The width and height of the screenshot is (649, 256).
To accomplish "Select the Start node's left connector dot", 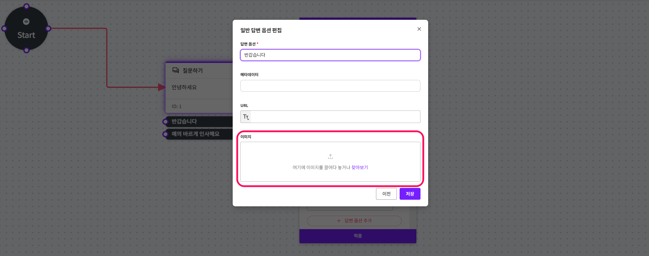I will (4, 28).
